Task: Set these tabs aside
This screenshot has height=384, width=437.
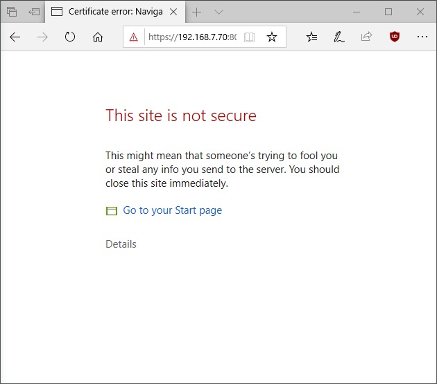Action: pos(34,12)
